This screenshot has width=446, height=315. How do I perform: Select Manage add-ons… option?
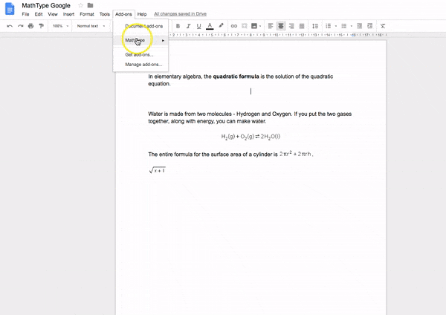(140, 65)
